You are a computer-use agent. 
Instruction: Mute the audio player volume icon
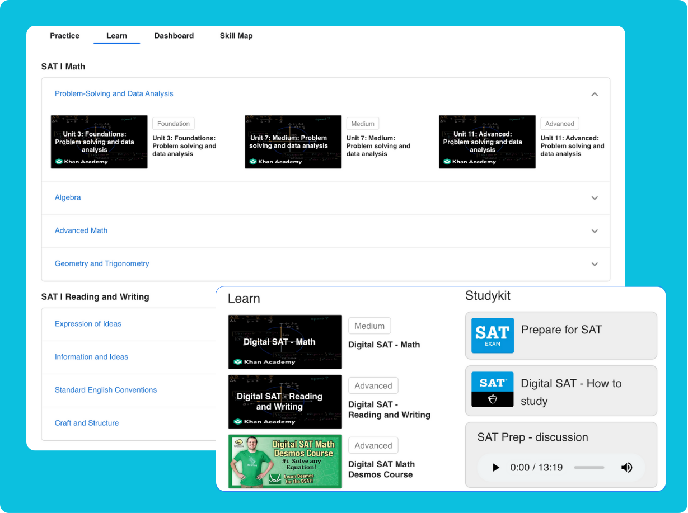(x=626, y=468)
